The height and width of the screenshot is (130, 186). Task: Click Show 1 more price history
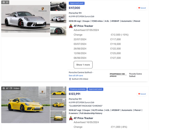click(83, 65)
